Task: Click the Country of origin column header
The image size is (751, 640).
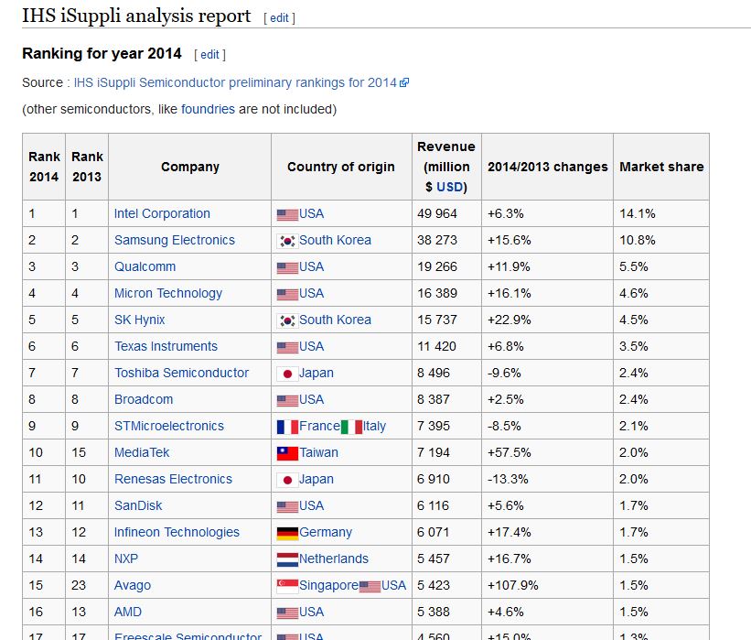Action: coord(341,167)
